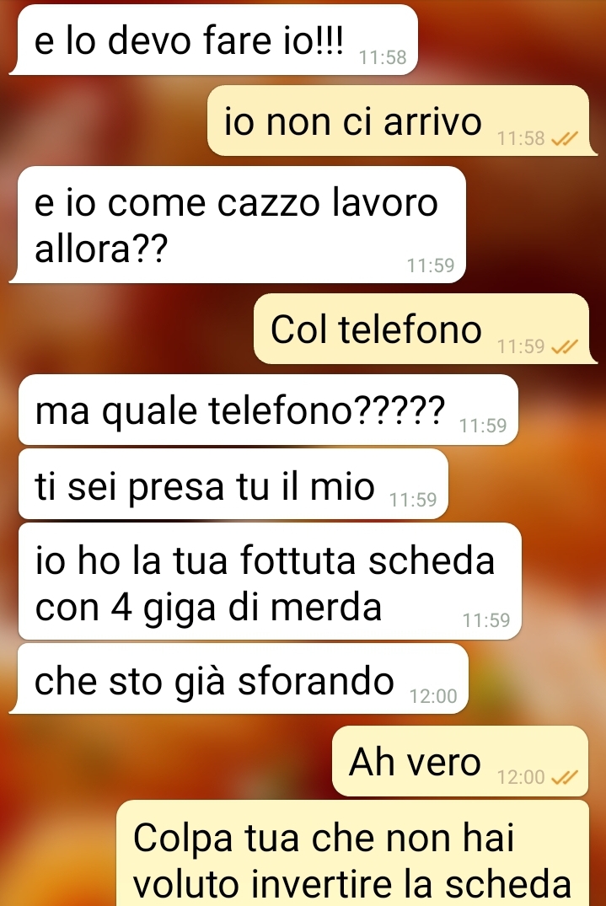Click the read checkmarks on 'io non ci arrivo'

565,139
